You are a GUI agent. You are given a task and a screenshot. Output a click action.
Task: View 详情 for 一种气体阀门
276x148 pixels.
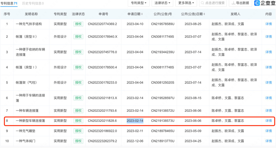pyautogui.click(x=268, y=141)
